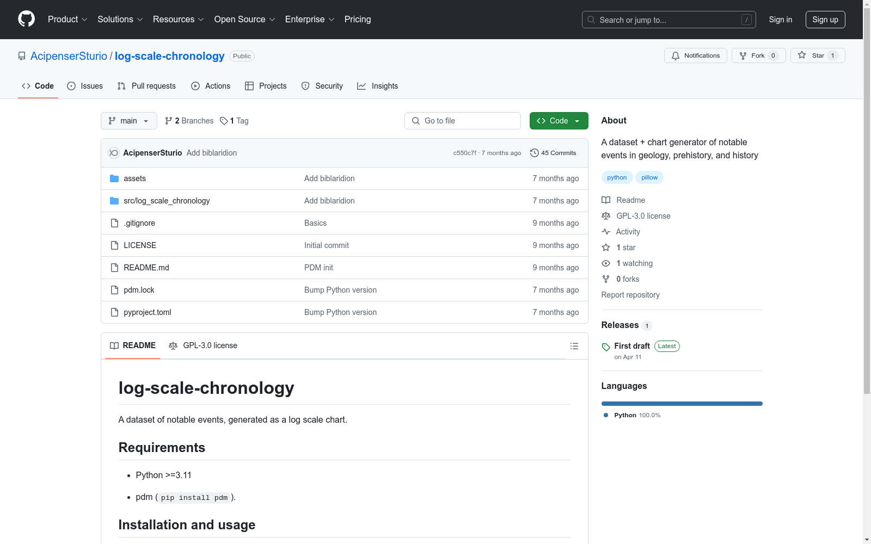Expand the Solutions menu

[120, 20]
